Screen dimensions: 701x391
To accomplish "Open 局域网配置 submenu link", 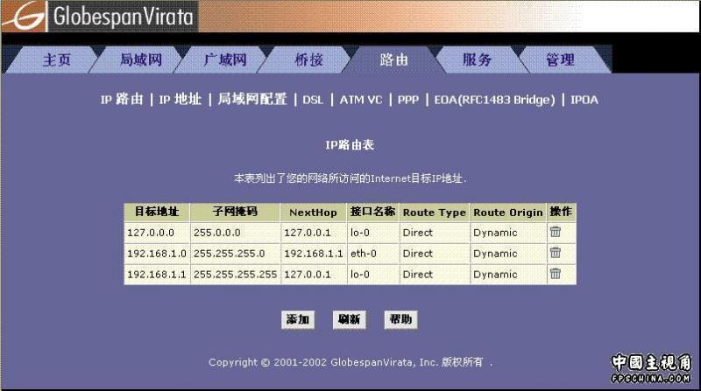I will 252,99.
